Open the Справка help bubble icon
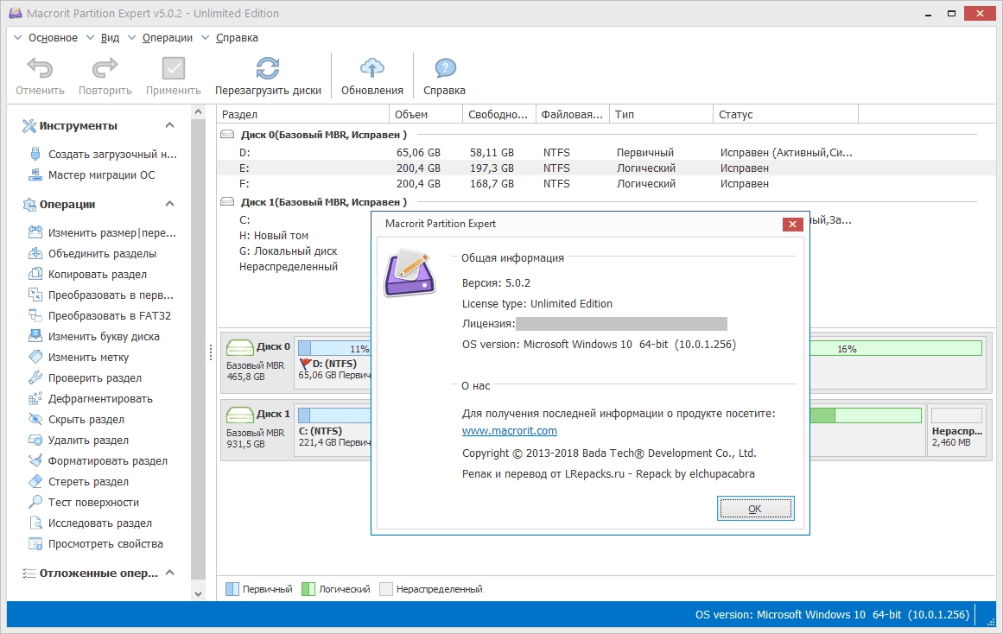The height and width of the screenshot is (634, 1003). click(445, 68)
